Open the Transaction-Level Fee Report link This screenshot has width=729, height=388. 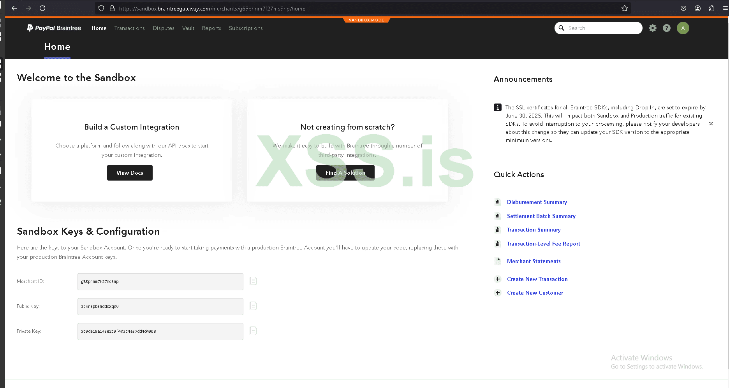click(x=544, y=244)
